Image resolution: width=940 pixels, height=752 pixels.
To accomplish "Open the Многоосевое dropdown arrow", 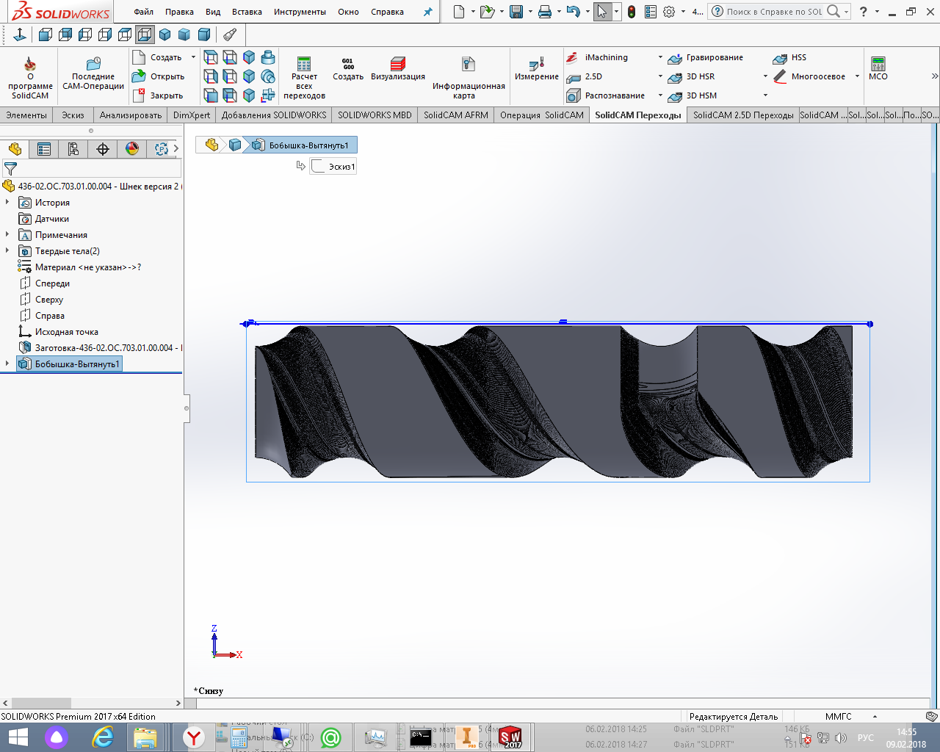I will [857, 76].
